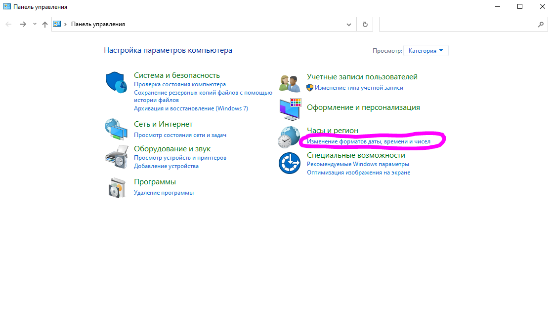Minimize the Control Panel window
This screenshot has height=310, width=553.
coord(498,7)
